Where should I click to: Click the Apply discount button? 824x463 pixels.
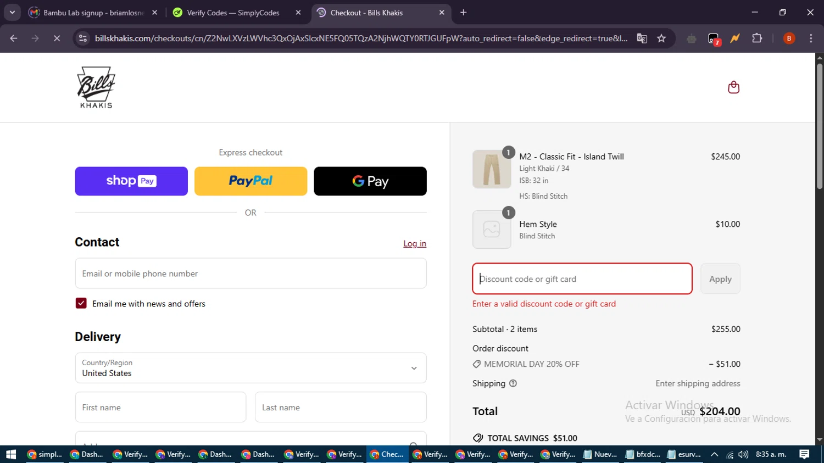[720, 279]
